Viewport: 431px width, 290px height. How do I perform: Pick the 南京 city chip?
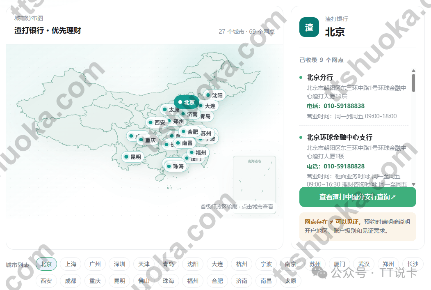point(290,264)
